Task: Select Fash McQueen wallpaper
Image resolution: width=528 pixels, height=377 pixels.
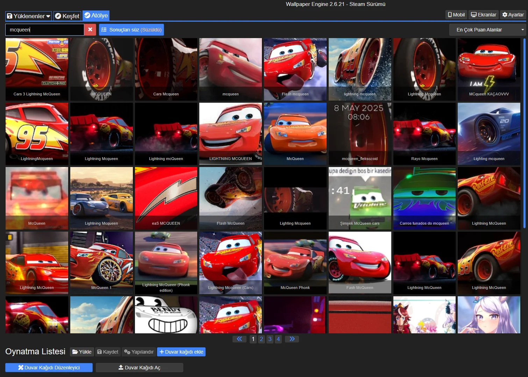Action: click(x=360, y=263)
